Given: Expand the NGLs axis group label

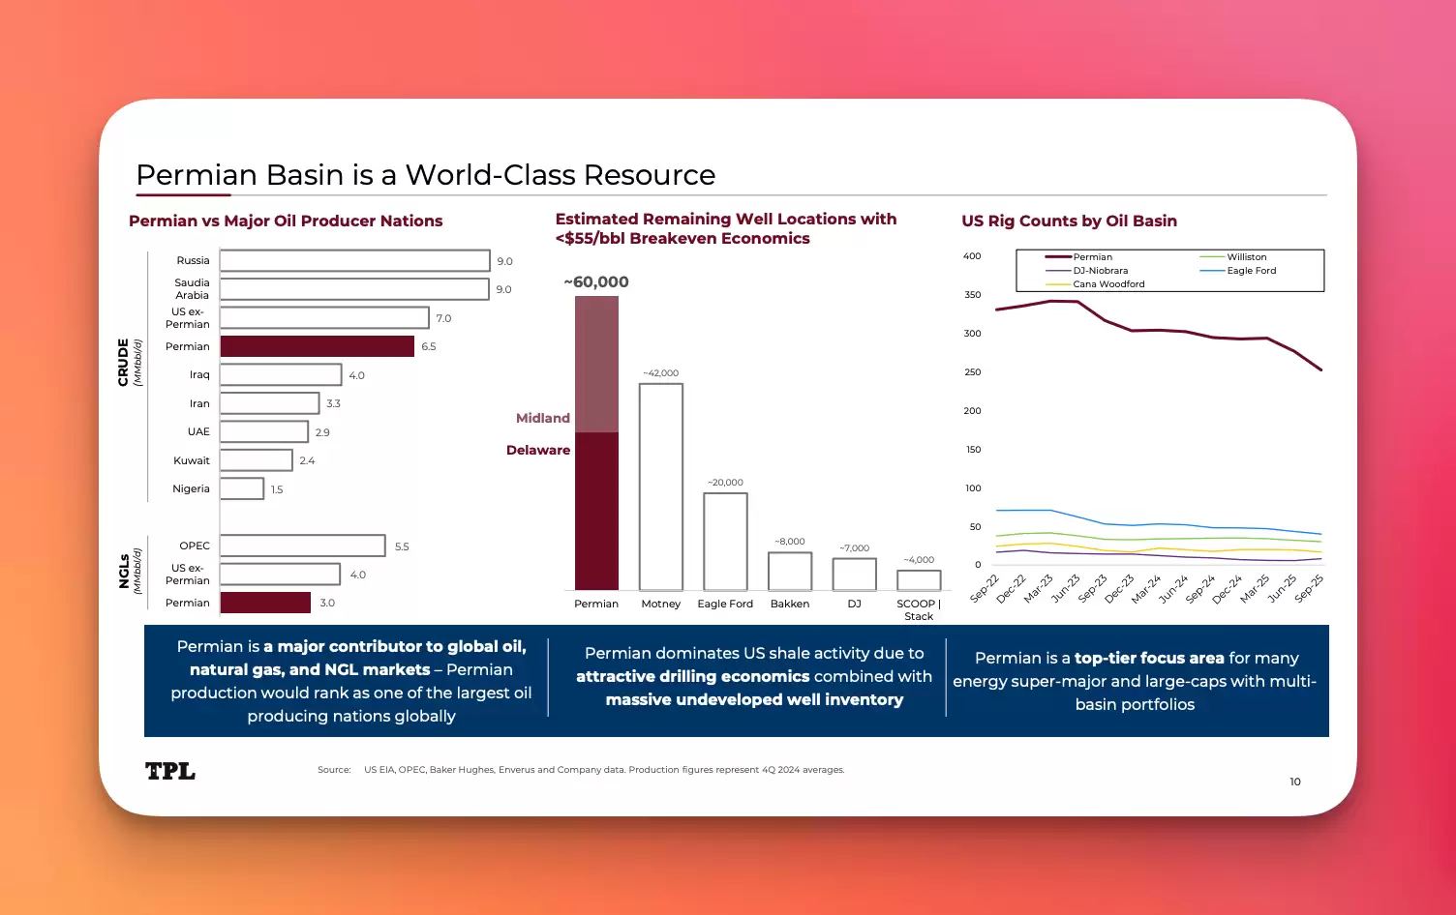Looking at the screenshot, I should click(x=124, y=573).
